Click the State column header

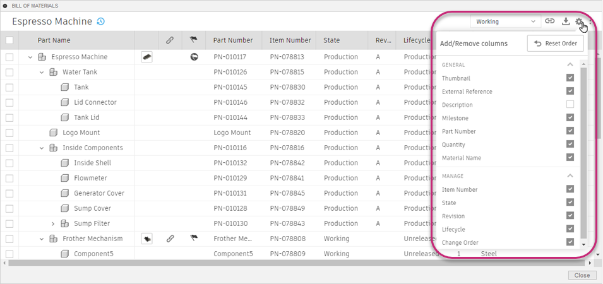click(x=331, y=40)
